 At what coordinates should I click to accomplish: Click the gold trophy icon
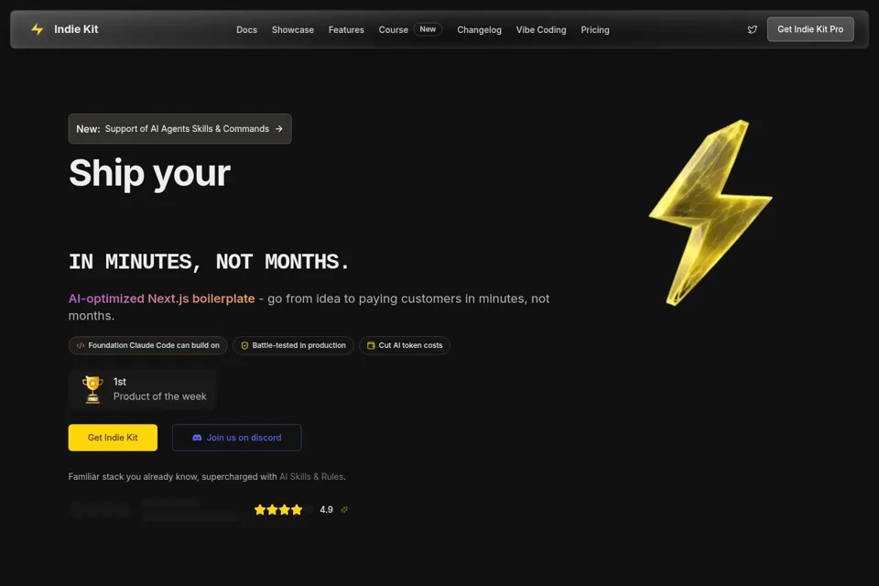[92, 389]
